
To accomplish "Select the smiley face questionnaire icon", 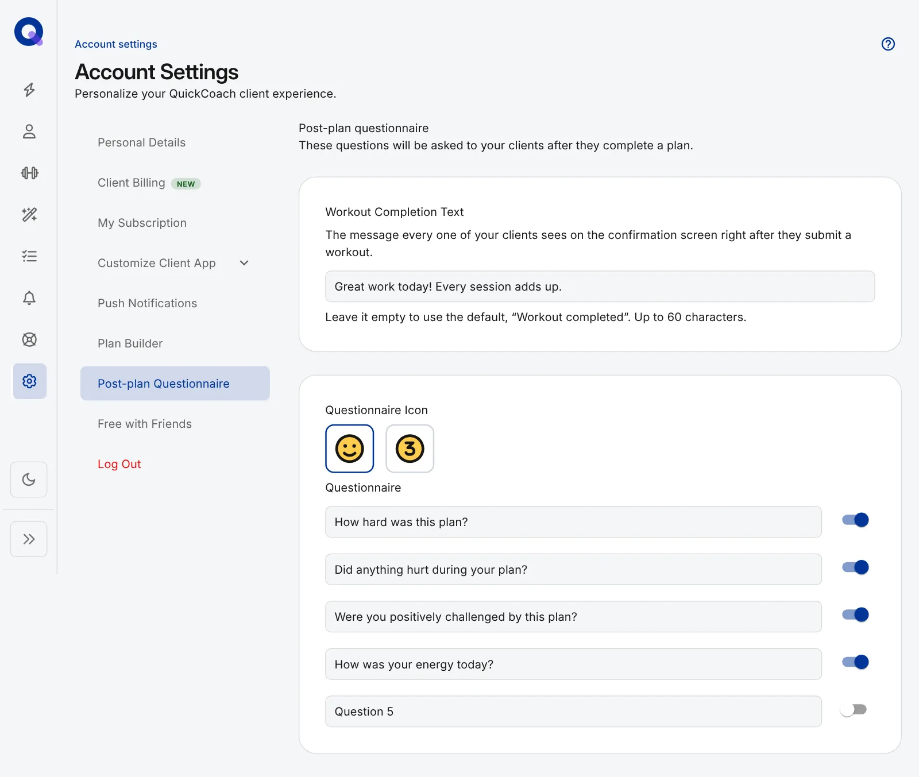I will 350,449.
